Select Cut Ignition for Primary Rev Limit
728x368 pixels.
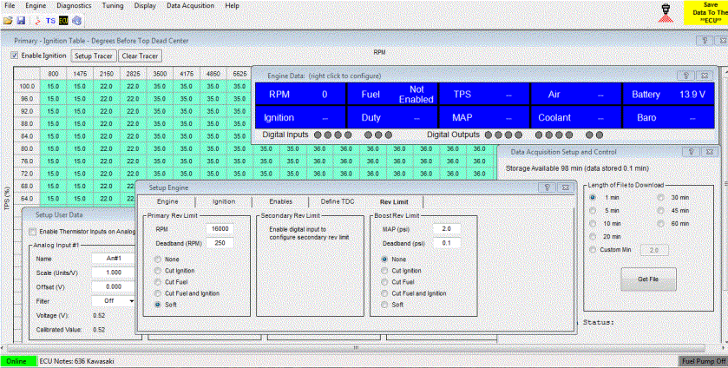tap(158, 271)
